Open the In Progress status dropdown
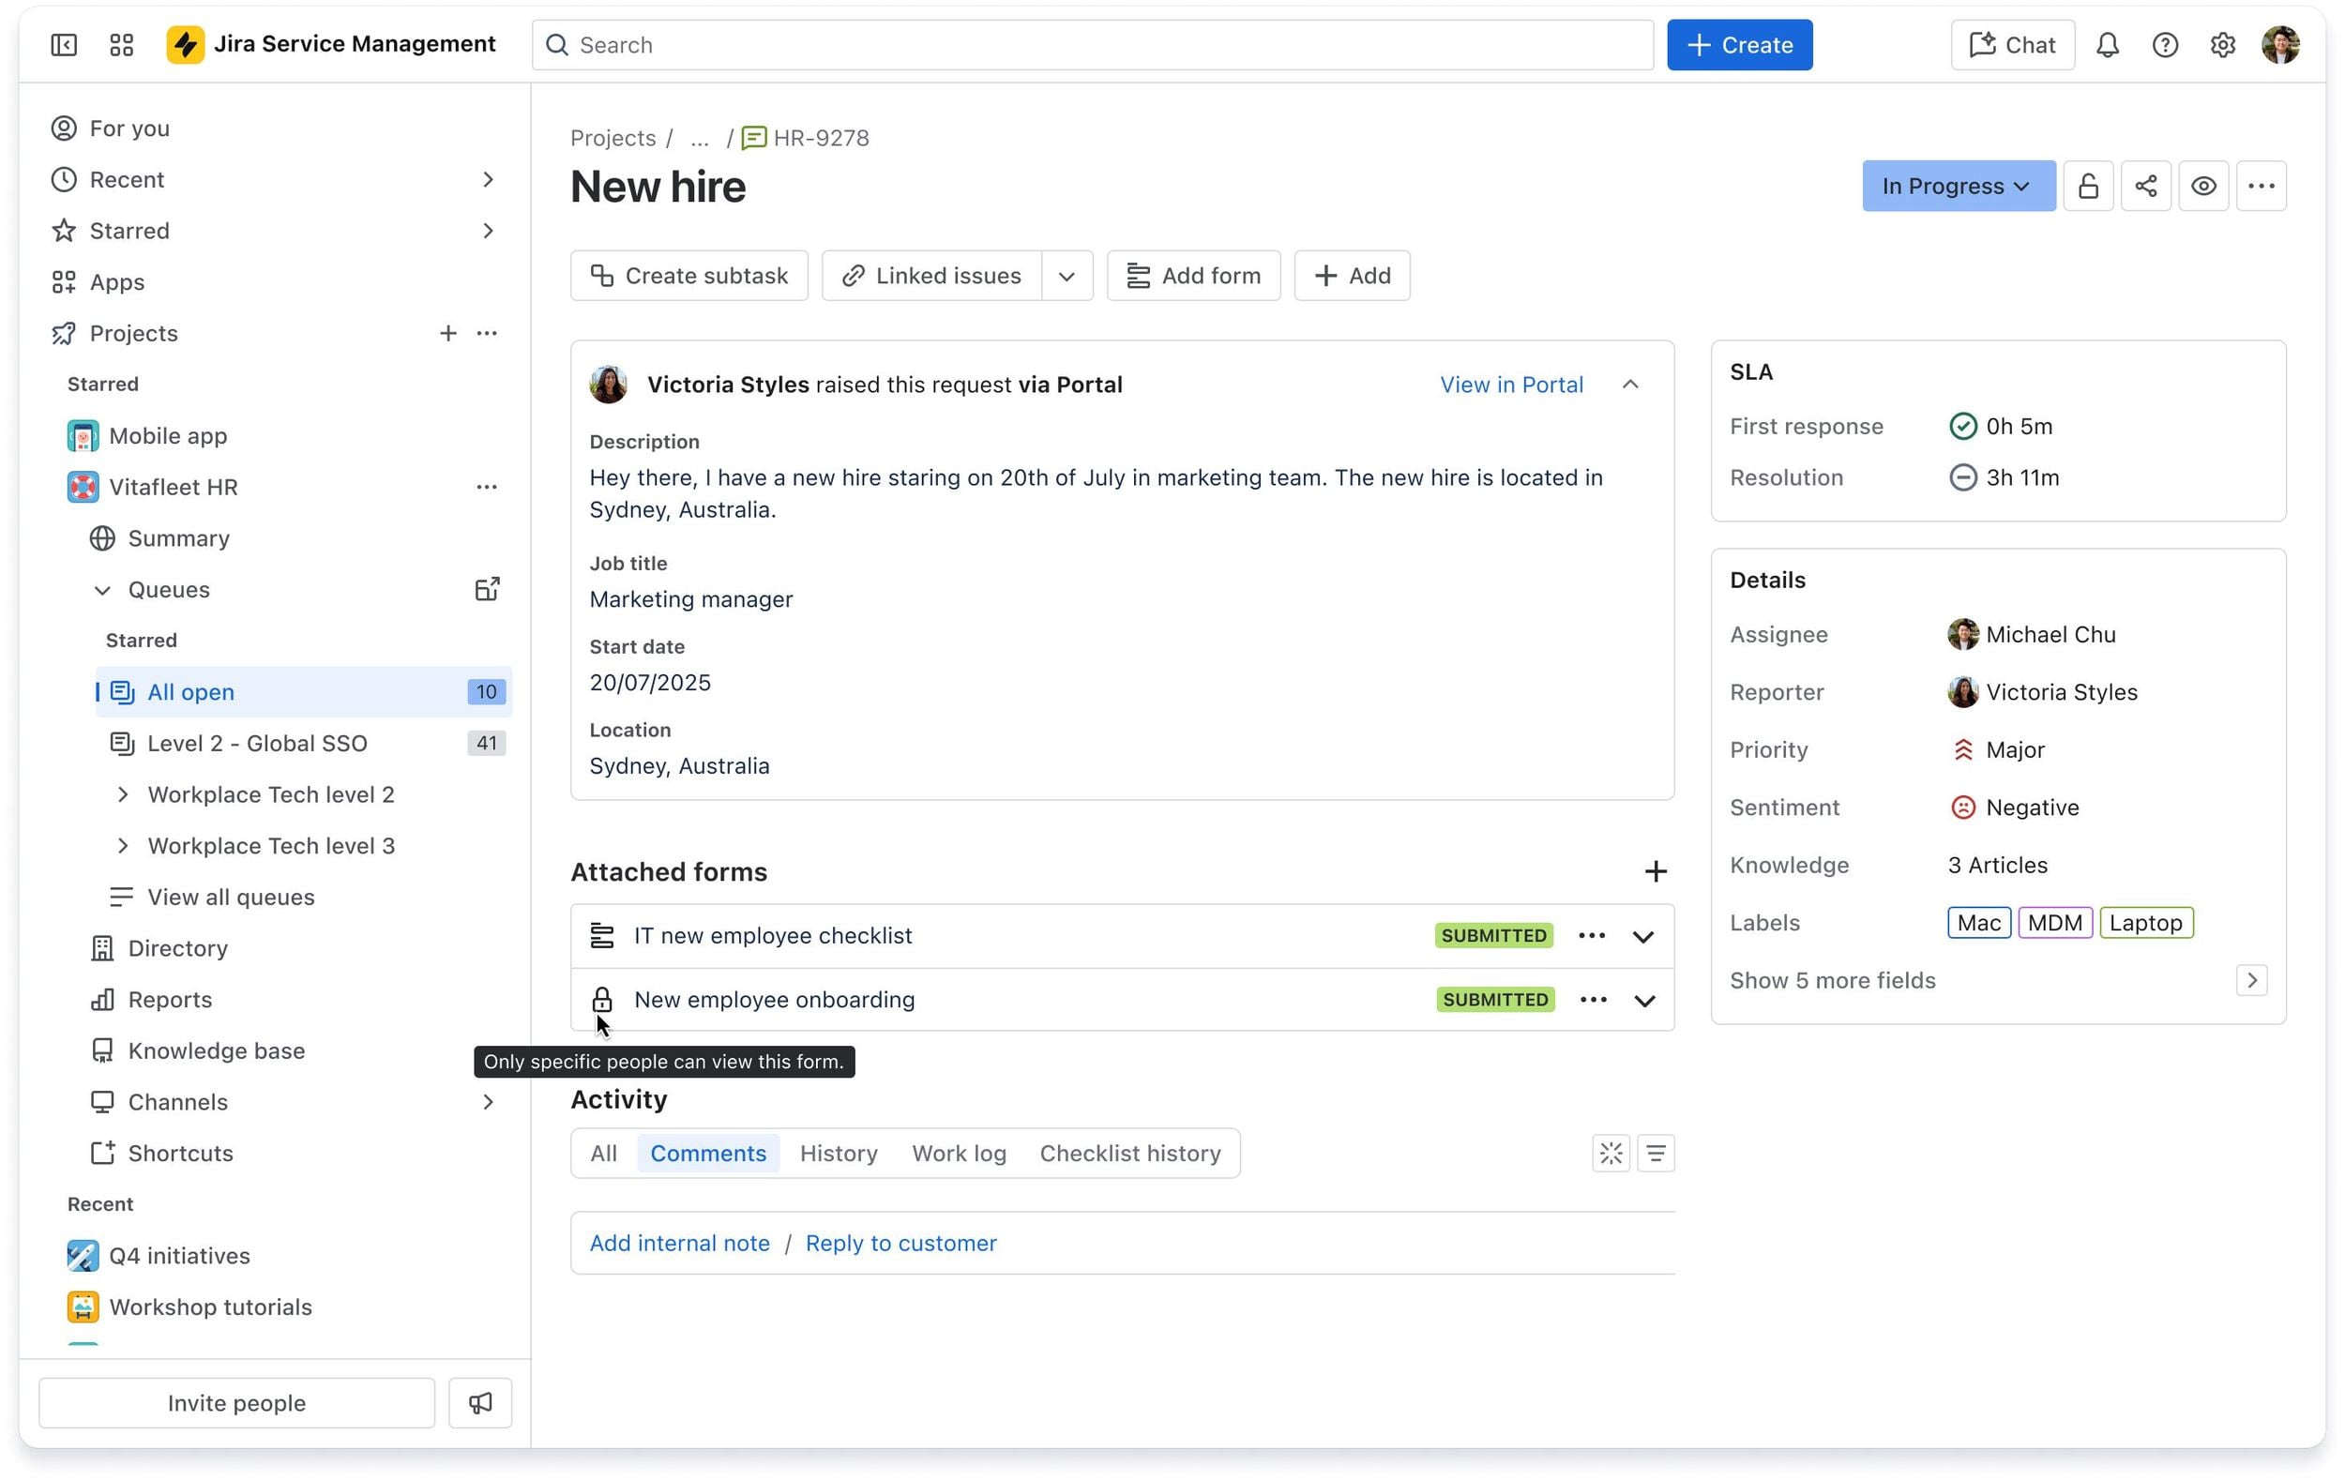This screenshot has width=2345, height=1480. (1959, 186)
